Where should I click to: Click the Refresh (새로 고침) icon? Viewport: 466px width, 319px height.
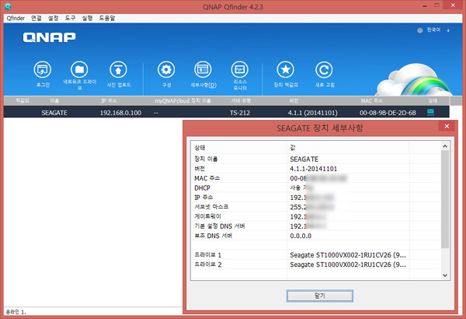click(323, 69)
